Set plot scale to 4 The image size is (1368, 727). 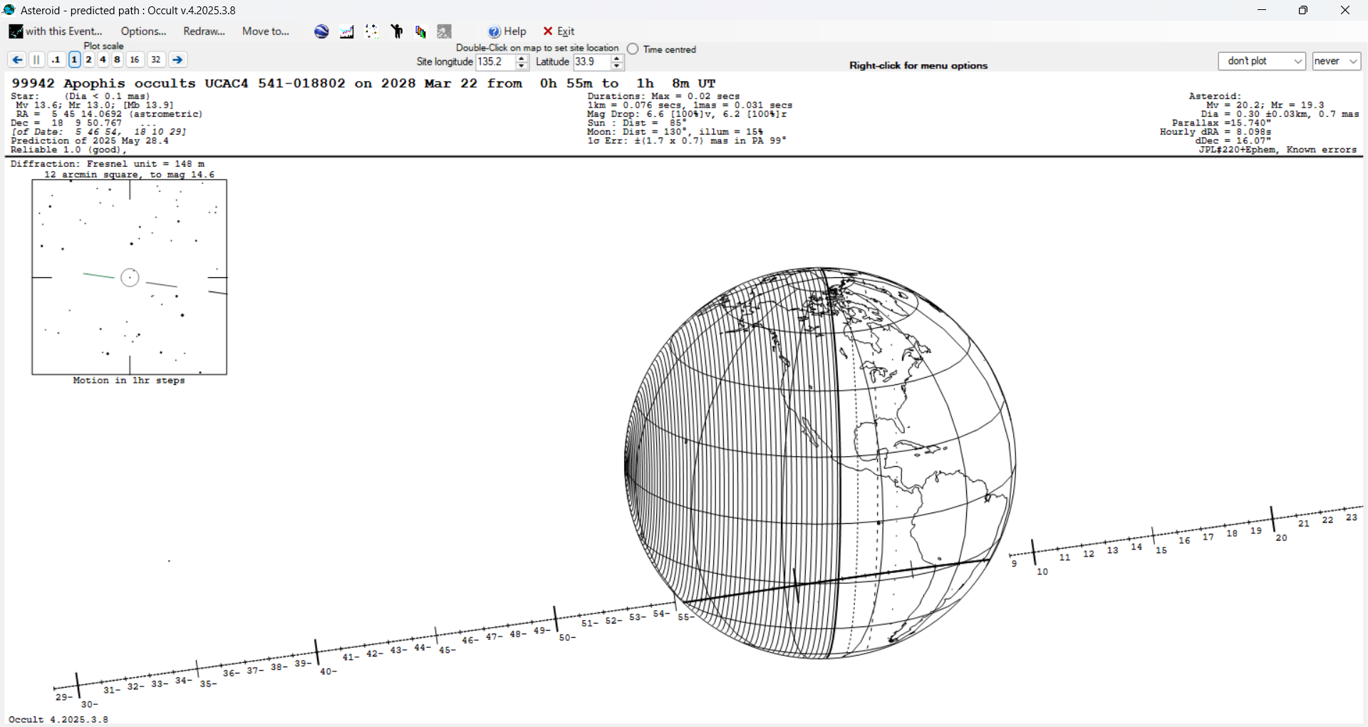103,60
